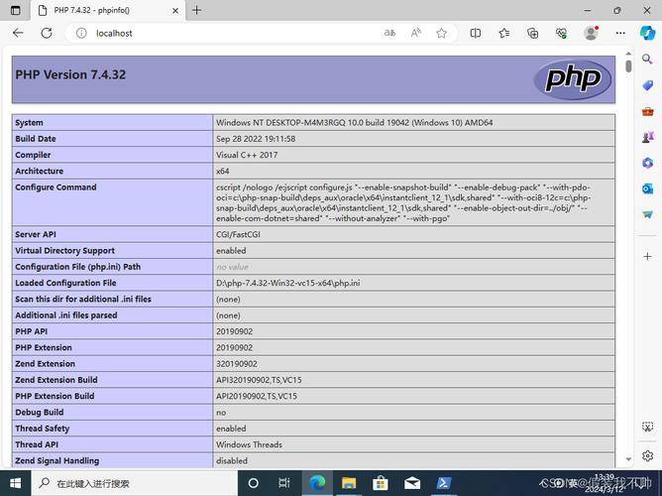Open split screen view icon
Screen dimensions: 662x496
(476, 33)
